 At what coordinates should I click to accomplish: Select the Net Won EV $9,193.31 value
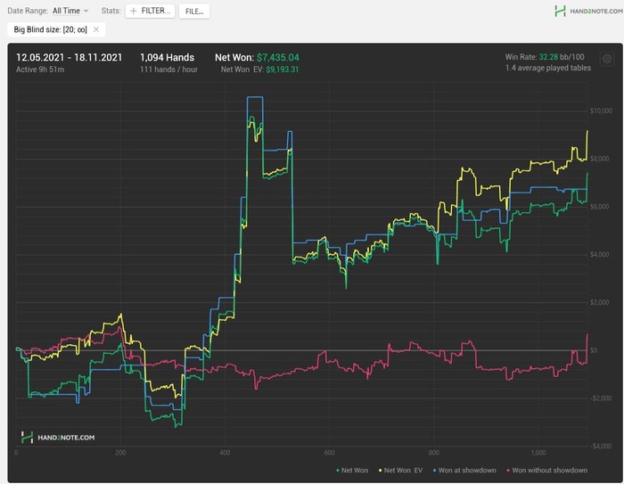(283, 70)
